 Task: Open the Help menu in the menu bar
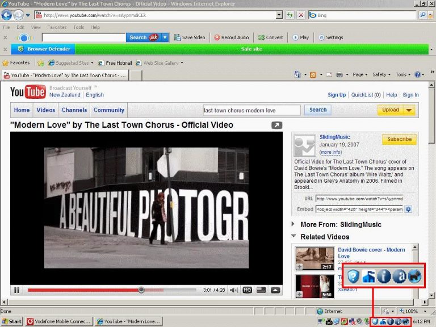point(95,27)
